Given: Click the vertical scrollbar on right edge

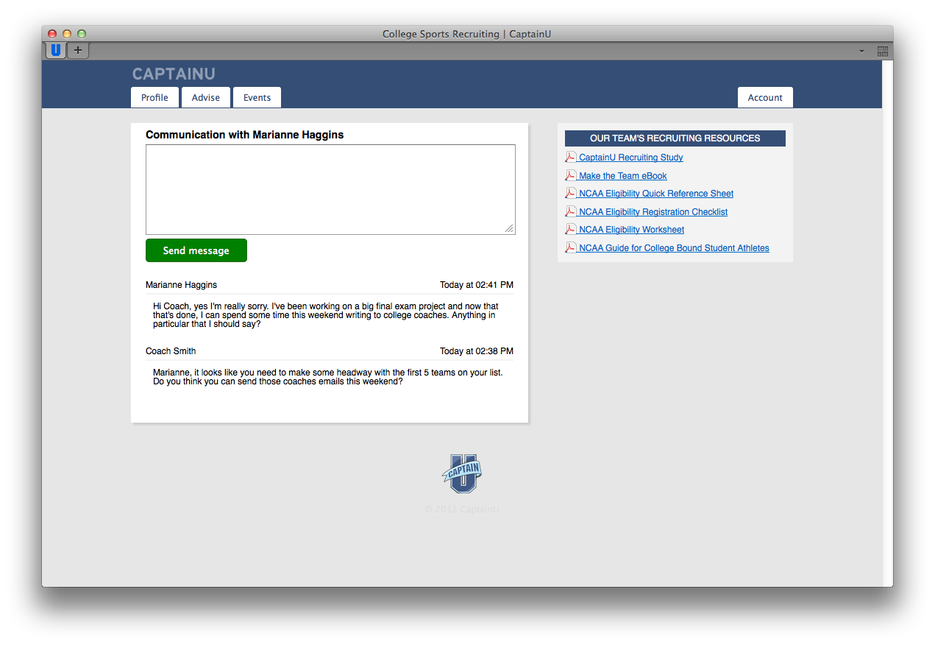Looking at the screenshot, I should click(x=887, y=323).
